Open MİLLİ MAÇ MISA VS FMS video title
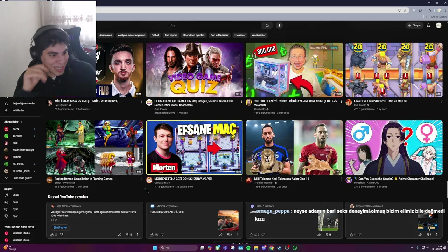Screen dimensions: 448x252 point(86,101)
